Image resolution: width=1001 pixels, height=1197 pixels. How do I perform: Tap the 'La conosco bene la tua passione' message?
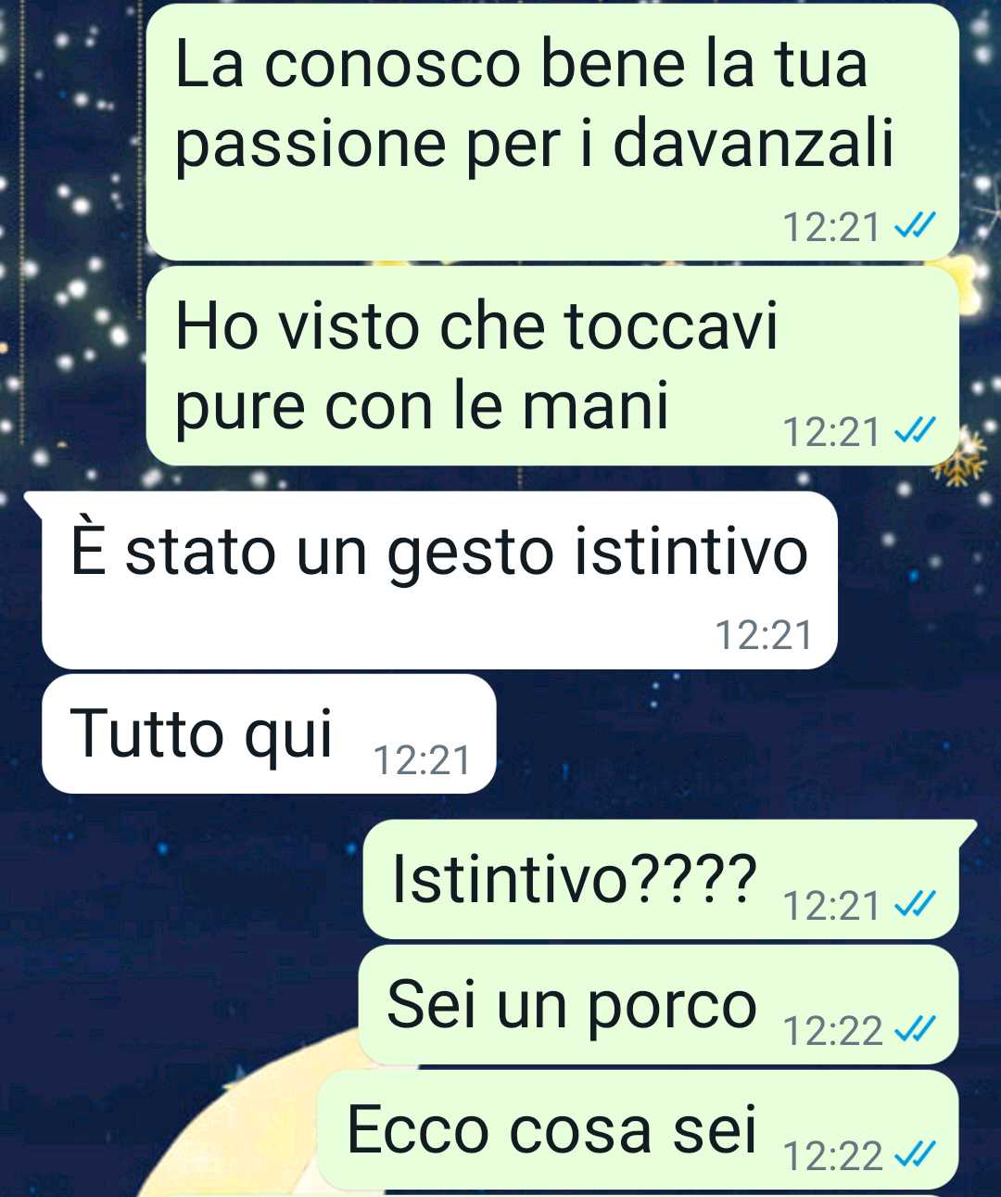(x=552, y=132)
